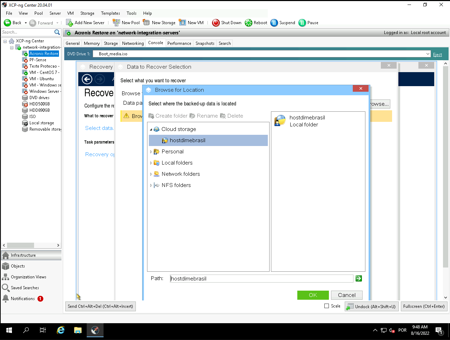Click the blue Suspend icon
The image size is (450, 340).
click(x=274, y=23)
